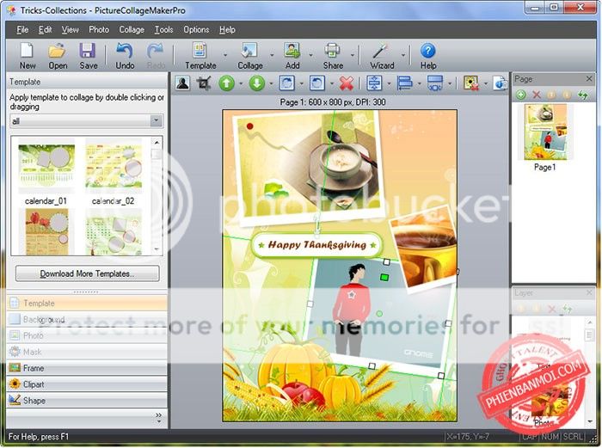Image resolution: width=602 pixels, height=448 pixels.
Task: Rotate photo counter-clockwise icon
Action: (317, 83)
